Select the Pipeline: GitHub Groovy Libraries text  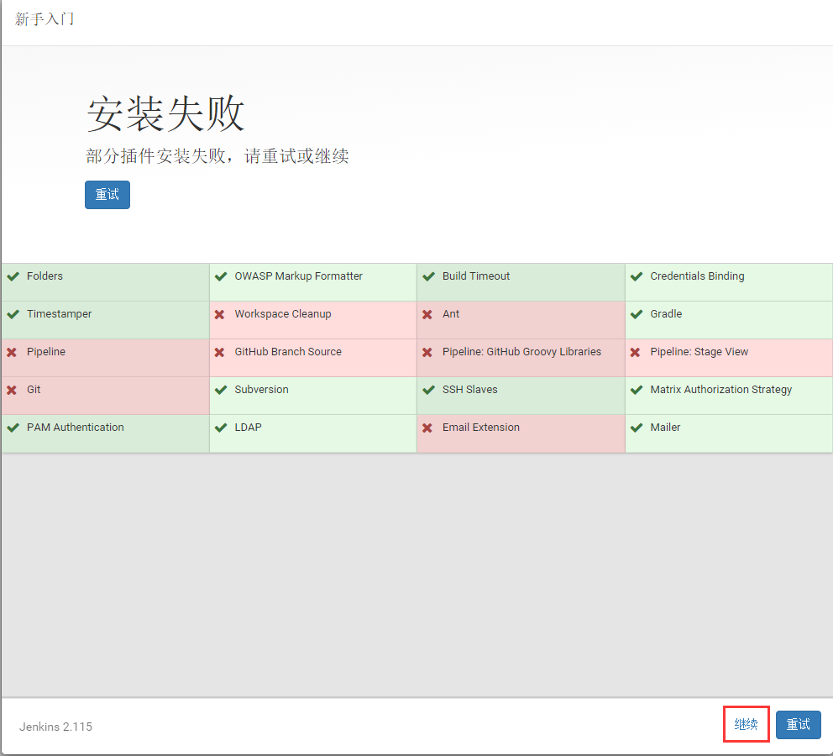(521, 352)
